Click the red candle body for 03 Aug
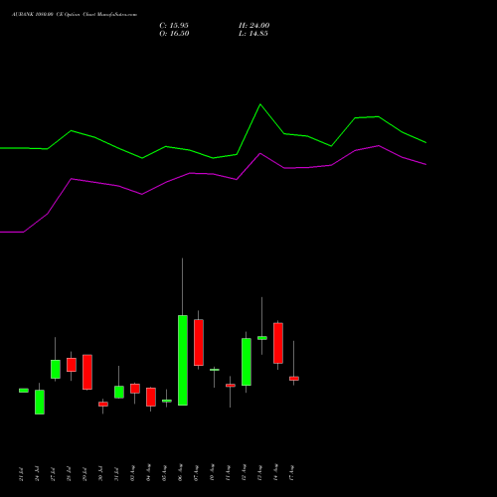Image resolution: width=497 pixels, height=497 pixels. 135,389
